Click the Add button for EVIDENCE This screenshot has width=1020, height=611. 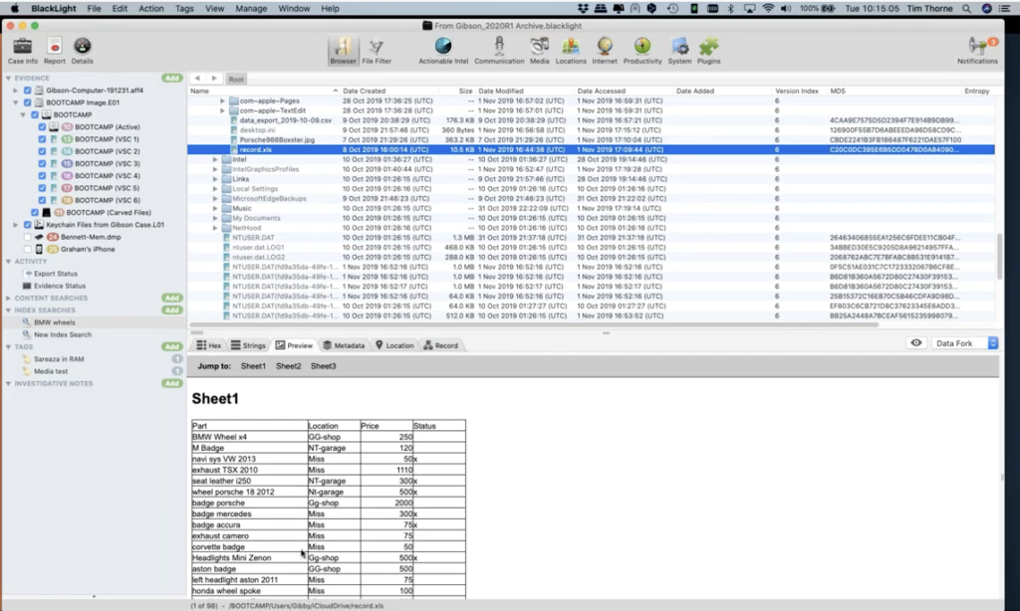tap(171, 78)
